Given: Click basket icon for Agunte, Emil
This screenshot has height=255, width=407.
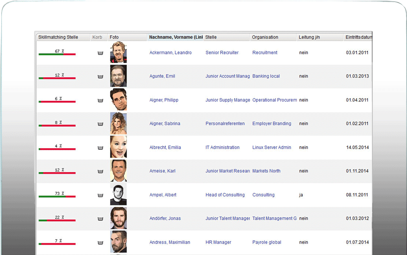Looking at the screenshot, I should (x=100, y=77).
